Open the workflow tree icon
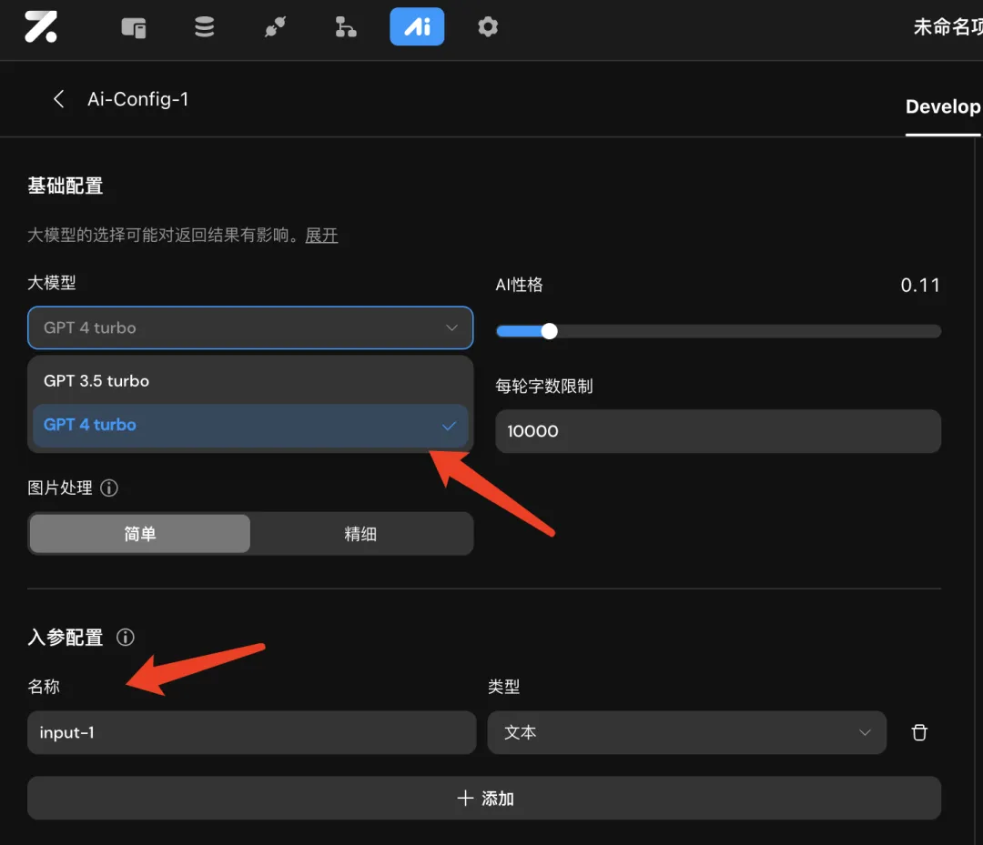The height and width of the screenshot is (845, 983). pos(346,27)
